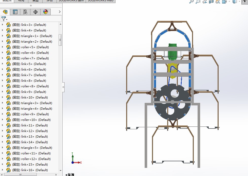Click the Zoom to Fit magnifier icon
This screenshot has width=248, height=176.
point(192,2)
